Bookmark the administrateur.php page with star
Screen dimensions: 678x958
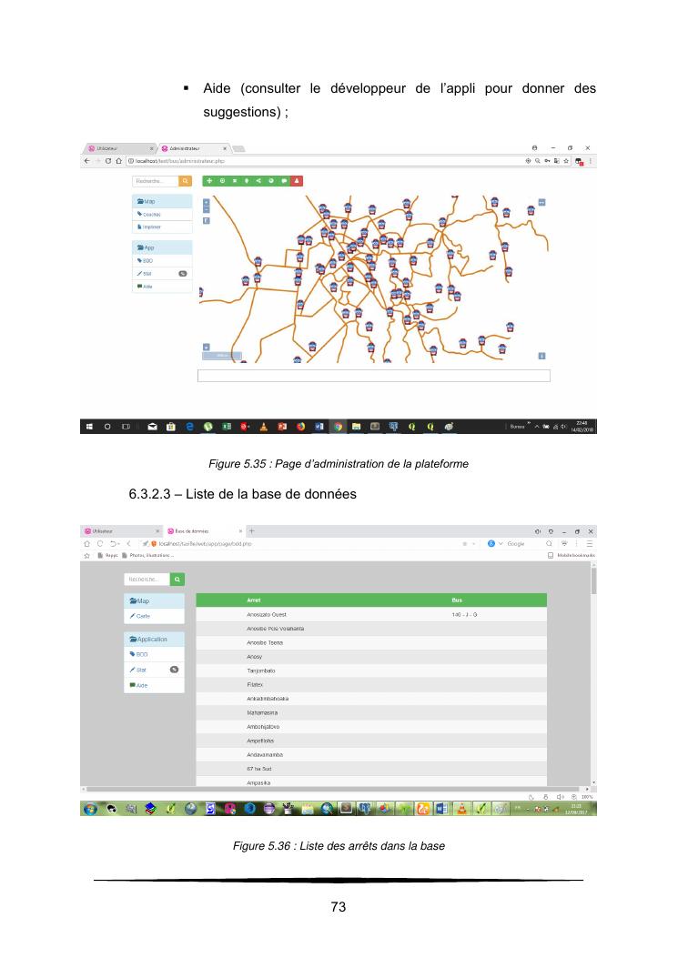point(566,160)
